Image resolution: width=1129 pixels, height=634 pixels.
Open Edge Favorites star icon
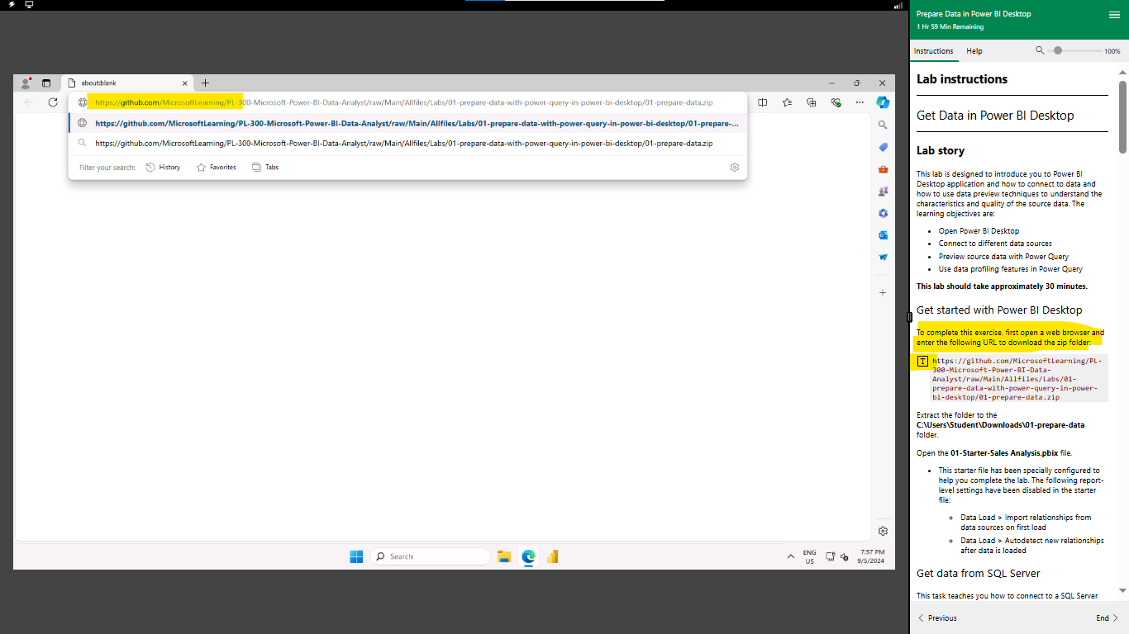point(787,102)
